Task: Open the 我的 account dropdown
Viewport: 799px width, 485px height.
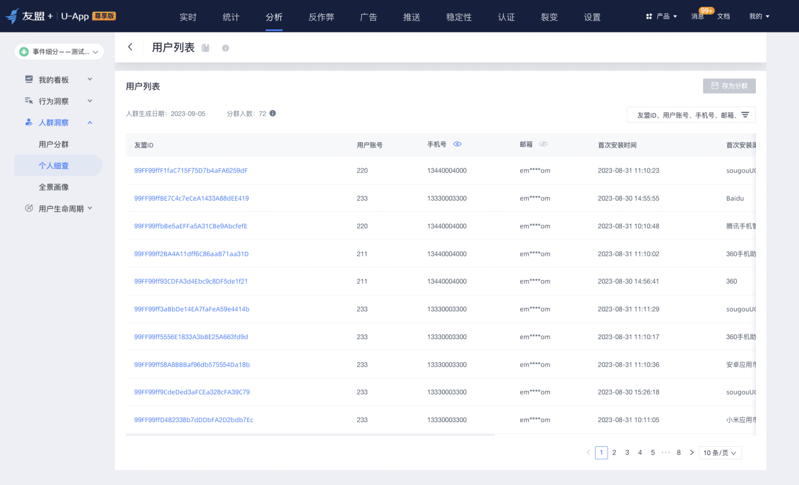Action: 759,17
